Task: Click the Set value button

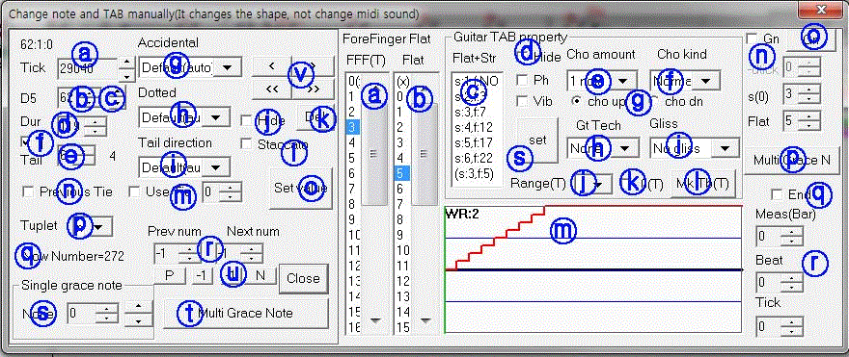Action: (301, 188)
